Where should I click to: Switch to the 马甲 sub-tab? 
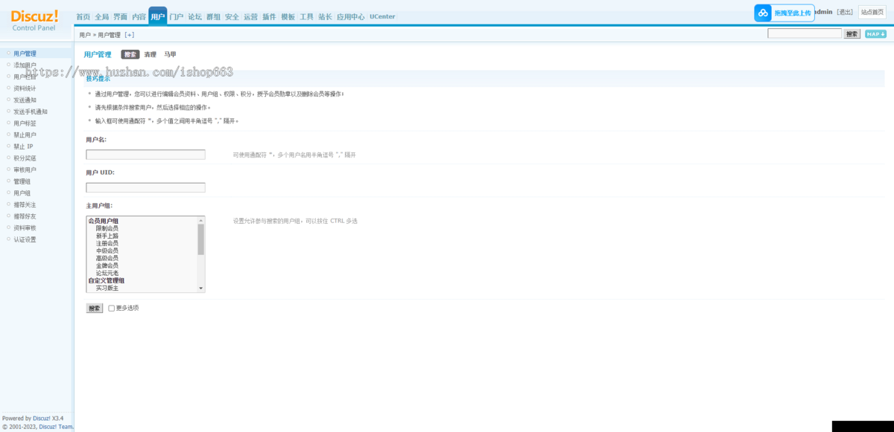(171, 54)
